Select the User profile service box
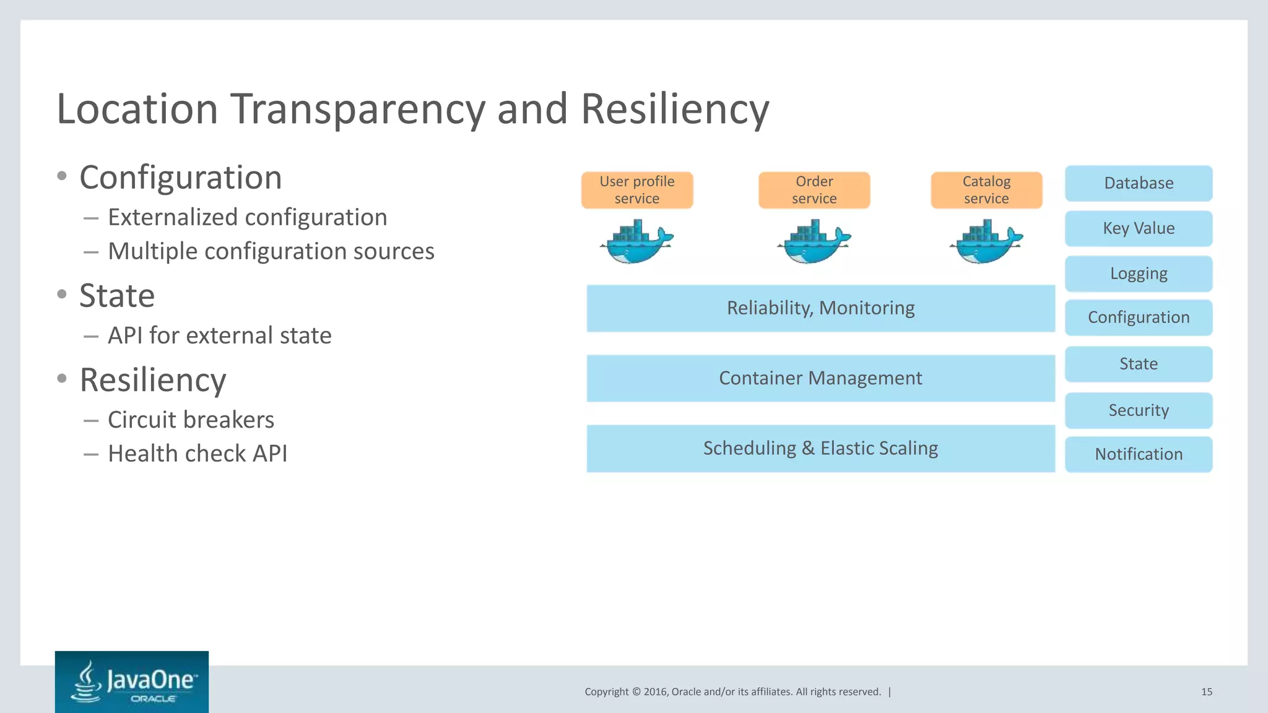The image size is (1268, 713). pyautogui.click(x=636, y=190)
